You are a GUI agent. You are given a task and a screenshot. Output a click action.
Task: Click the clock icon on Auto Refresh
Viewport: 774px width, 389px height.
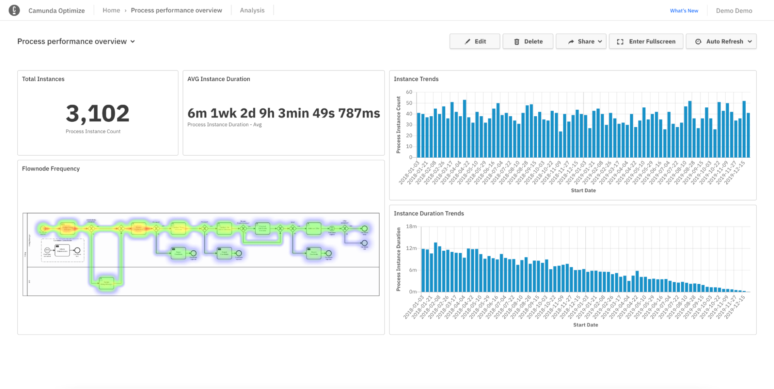(698, 41)
